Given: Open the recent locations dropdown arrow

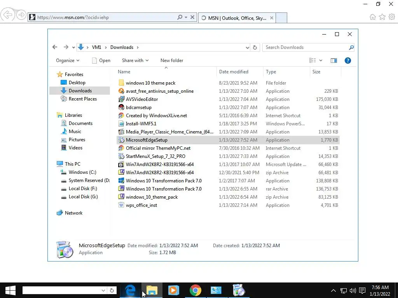Looking at the screenshot, I should [73, 47].
